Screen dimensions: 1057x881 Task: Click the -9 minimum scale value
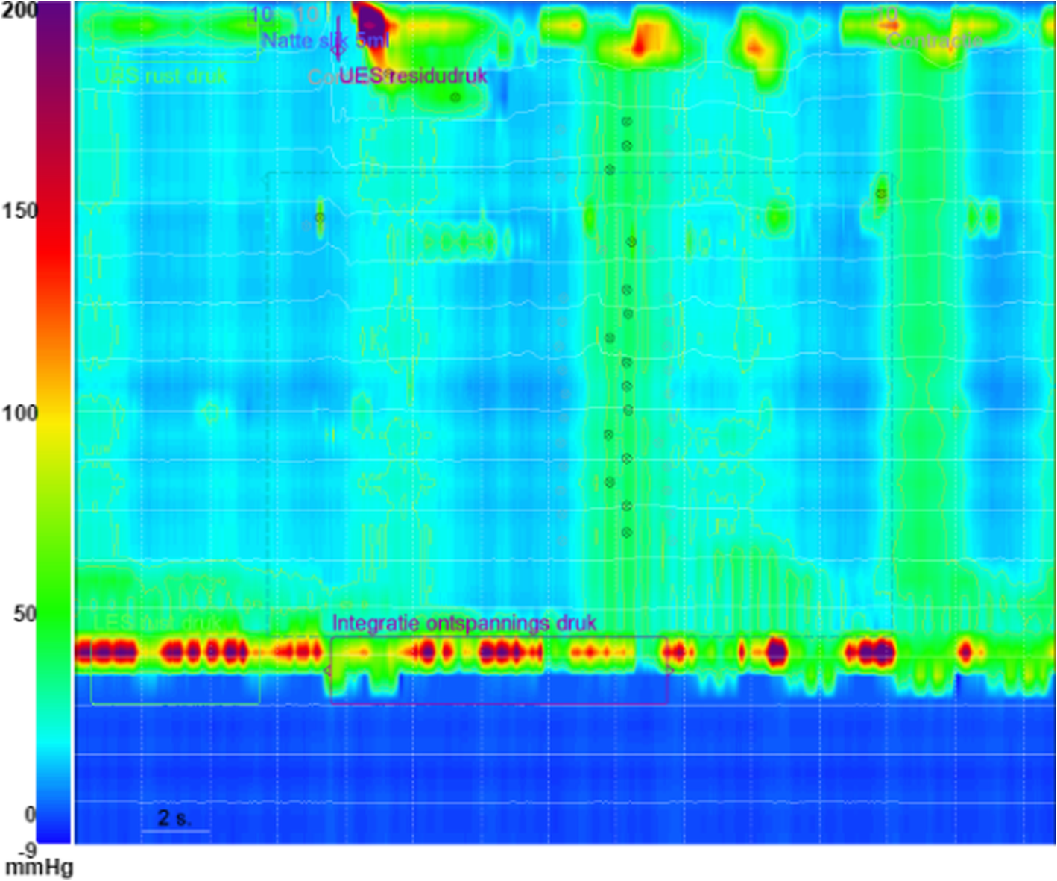click(26, 850)
